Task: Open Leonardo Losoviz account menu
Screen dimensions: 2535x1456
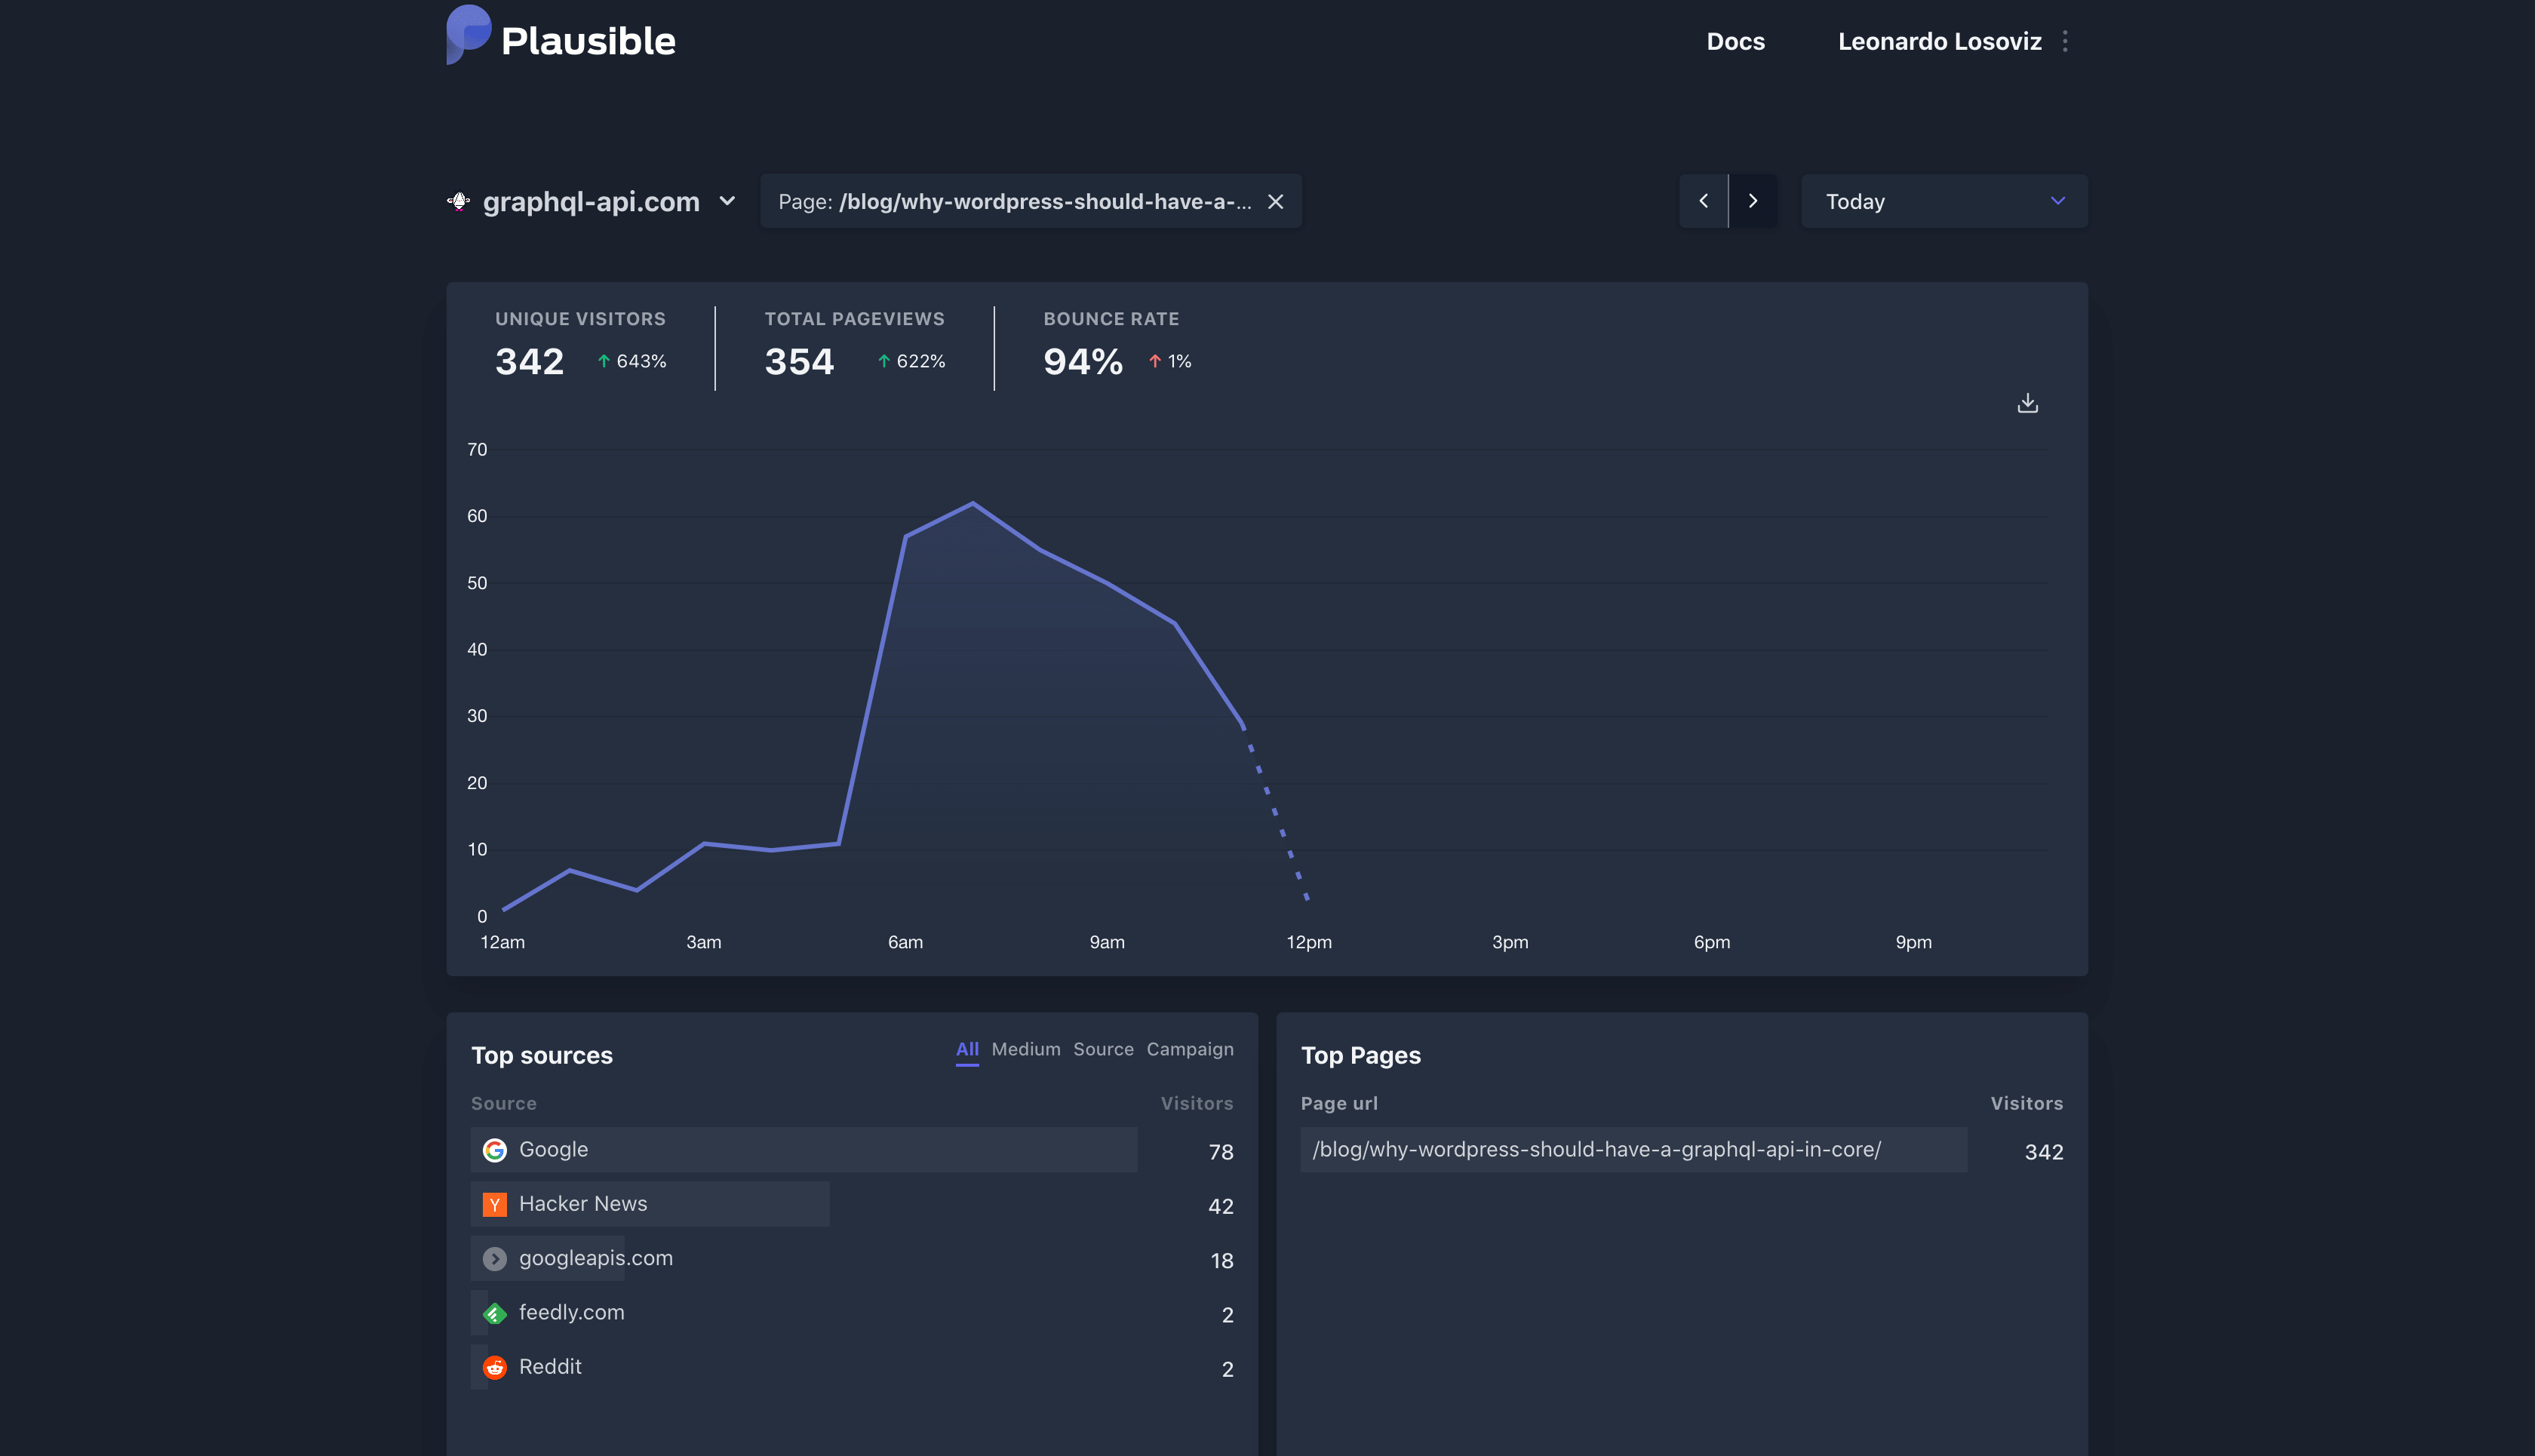Action: [x=1939, y=41]
